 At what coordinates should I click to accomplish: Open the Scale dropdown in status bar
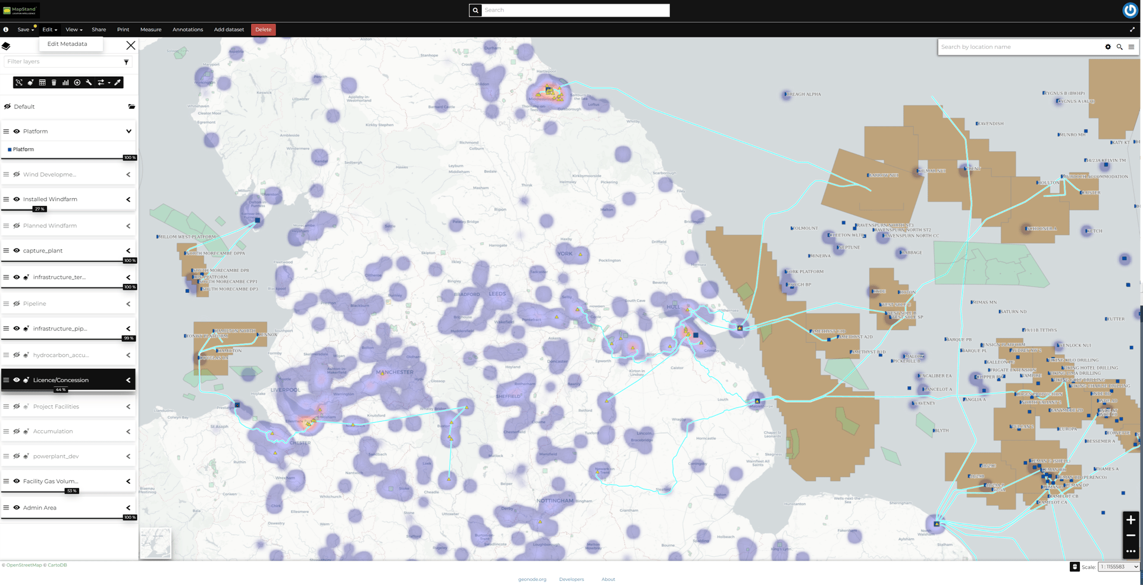click(x=1118, y=567)
